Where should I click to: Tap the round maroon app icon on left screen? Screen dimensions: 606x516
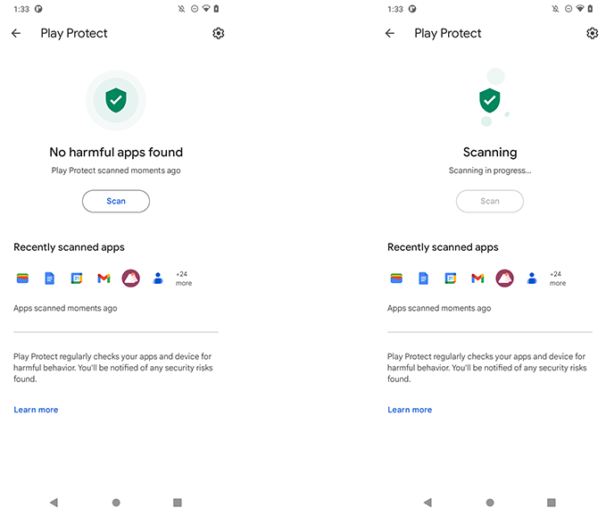pyautogui.click(x=130, y=279)
